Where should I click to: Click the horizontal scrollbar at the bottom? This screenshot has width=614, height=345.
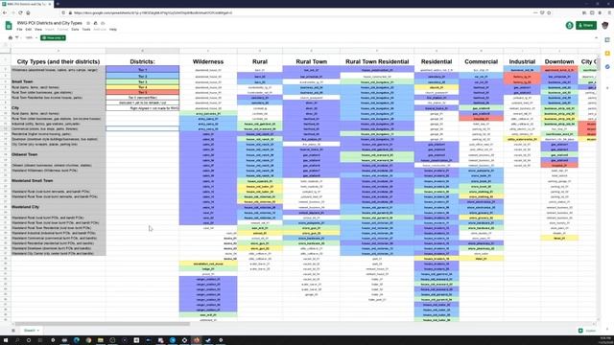(102, 324)
